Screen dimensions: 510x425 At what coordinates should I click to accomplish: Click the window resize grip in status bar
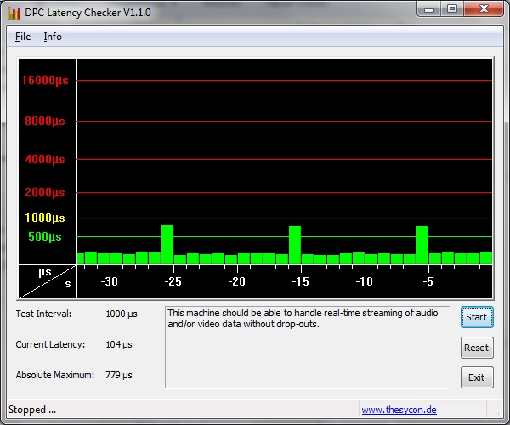[498, 413]
